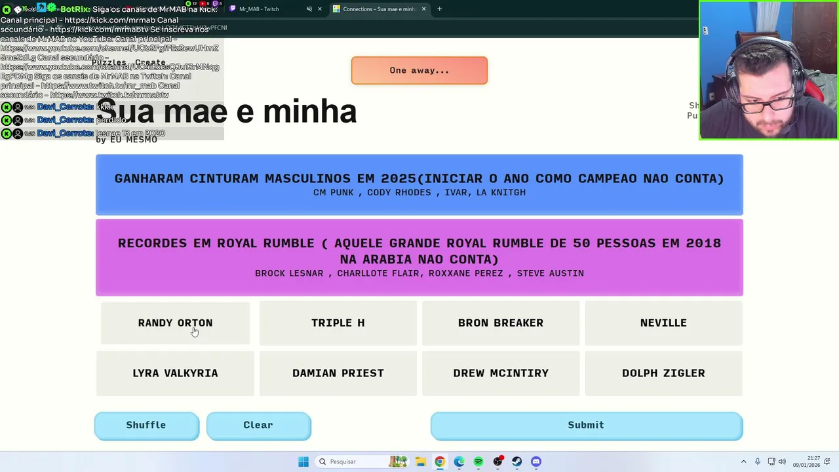The width and height of the screenshot is (839, 472).
Task: Open Discord from the taskbar
Action: coord(536,462)
